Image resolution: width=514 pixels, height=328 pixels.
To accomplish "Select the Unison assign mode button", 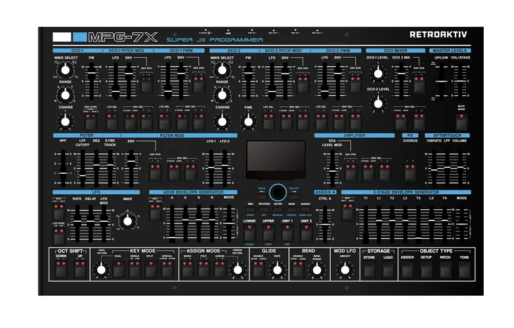I will [219, 270].
